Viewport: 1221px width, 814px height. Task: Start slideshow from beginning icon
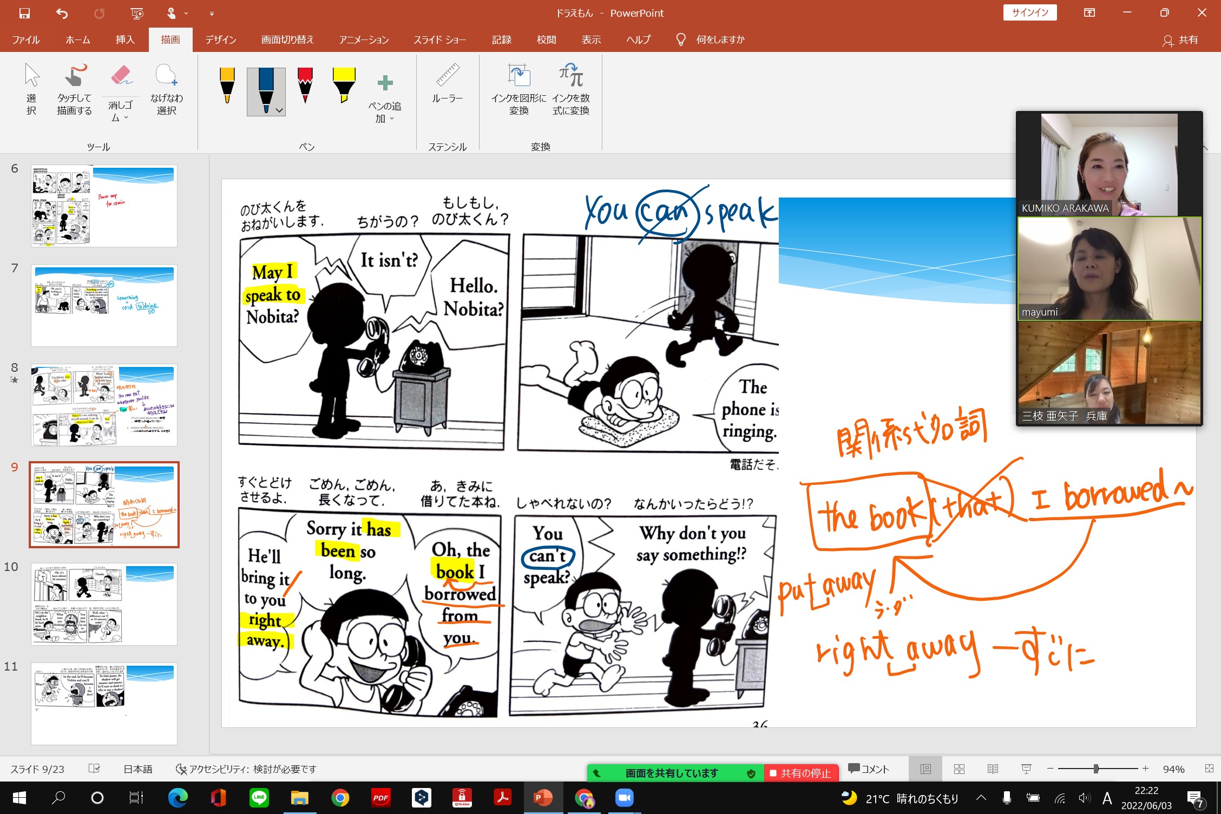137,13
